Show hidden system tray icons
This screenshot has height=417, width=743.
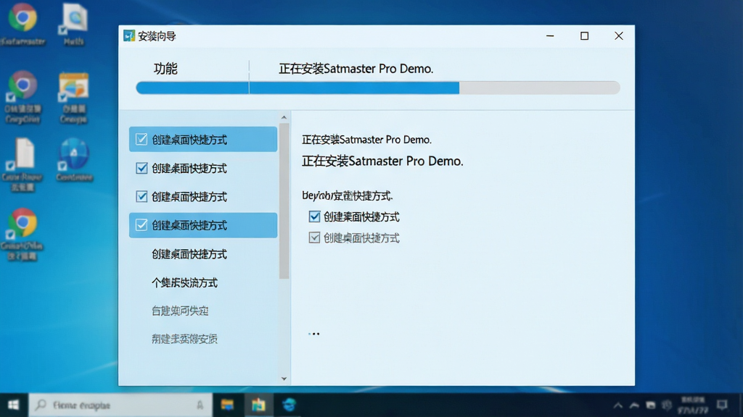618,405
